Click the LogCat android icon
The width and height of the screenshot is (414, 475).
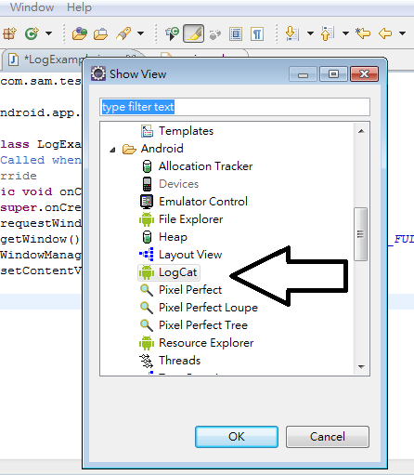pyautogui.click(x=147, y=272)
